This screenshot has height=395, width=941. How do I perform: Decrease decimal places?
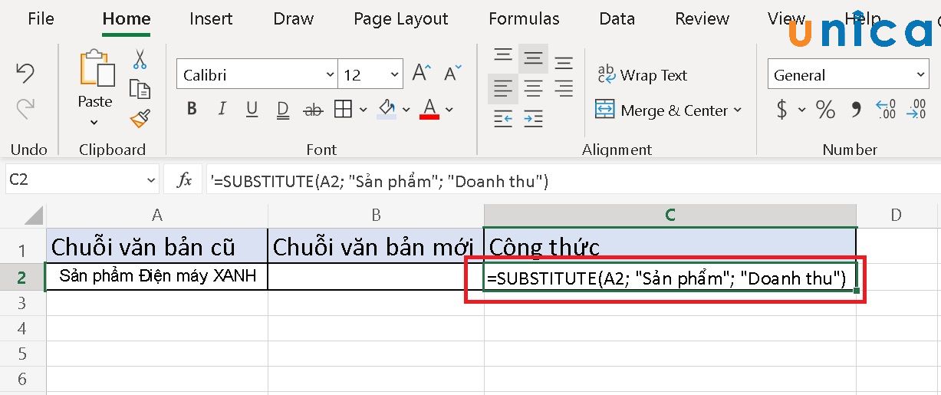(x=916, y=110)
